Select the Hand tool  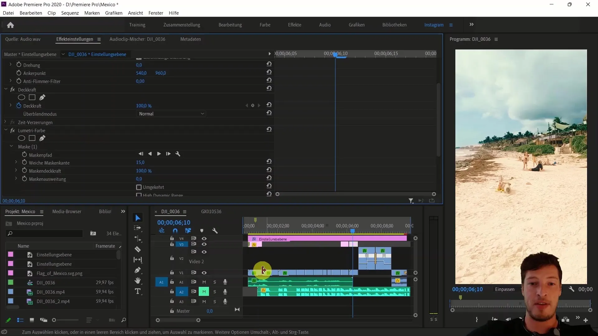coord(138,281)
